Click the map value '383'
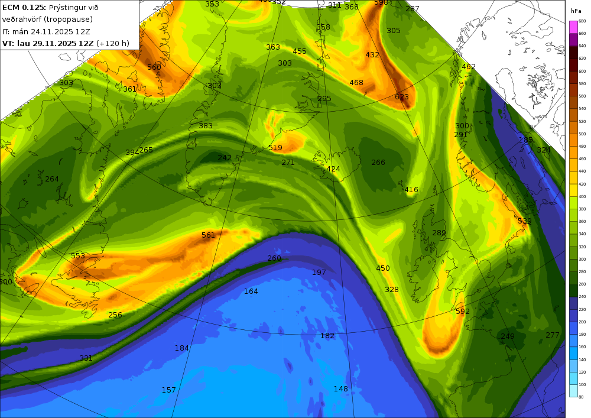The width and height of the screenshot is (591, 418). point(206,125)
